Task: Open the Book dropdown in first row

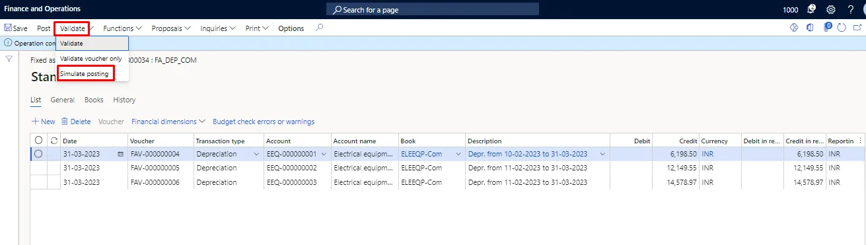Action: point(458,154)
